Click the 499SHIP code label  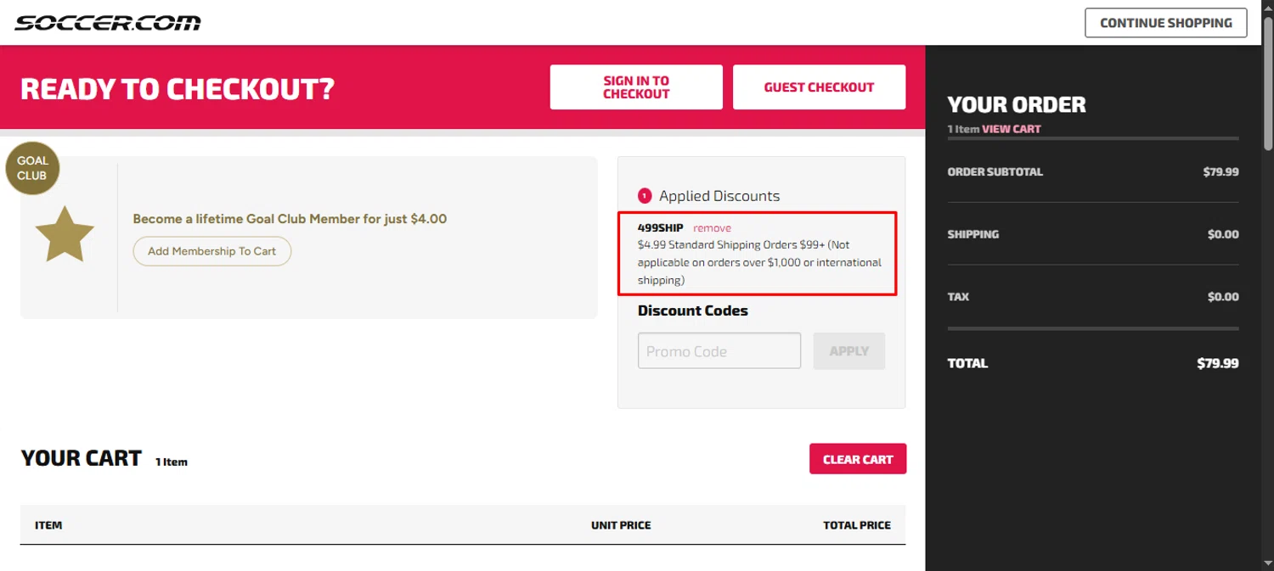[661, 228]
